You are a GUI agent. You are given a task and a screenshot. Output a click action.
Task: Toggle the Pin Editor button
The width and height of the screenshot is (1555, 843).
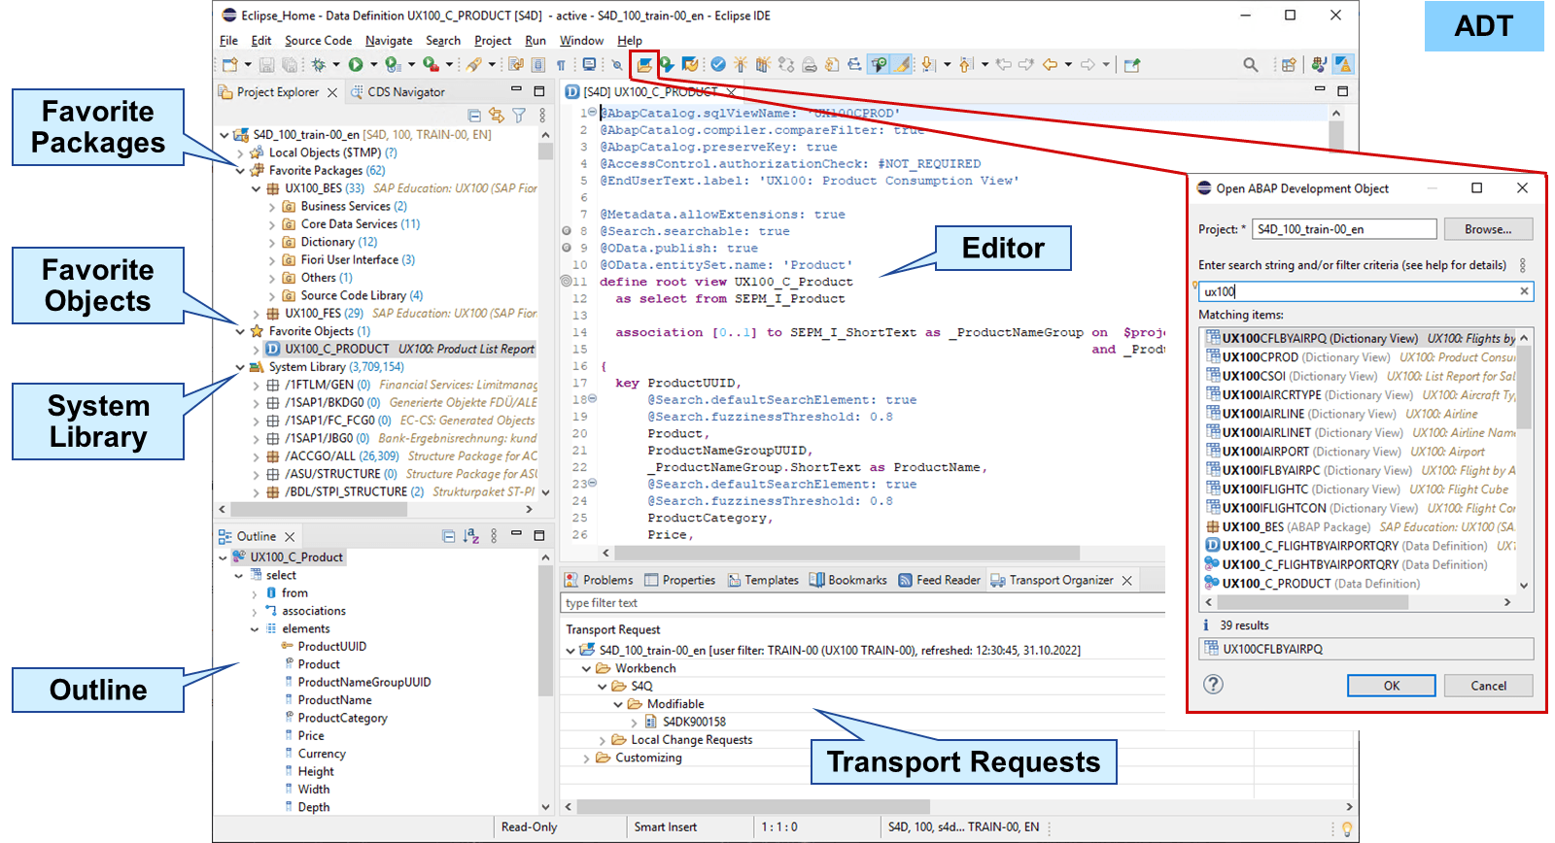1132,65
